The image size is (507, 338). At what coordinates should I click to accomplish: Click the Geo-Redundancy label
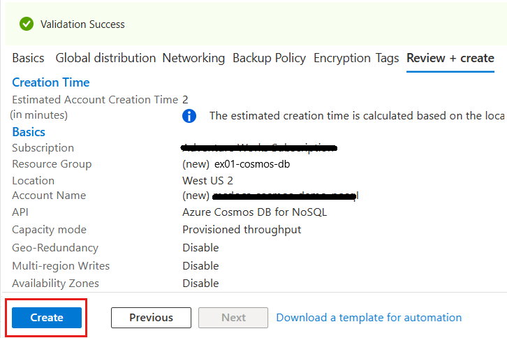[55, 248]
